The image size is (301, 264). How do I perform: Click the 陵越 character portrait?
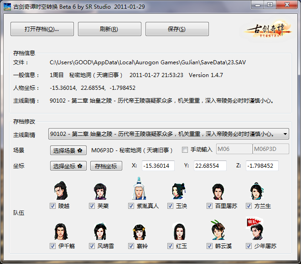(60, 191)
